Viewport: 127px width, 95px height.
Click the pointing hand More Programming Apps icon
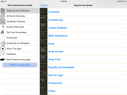3,60
